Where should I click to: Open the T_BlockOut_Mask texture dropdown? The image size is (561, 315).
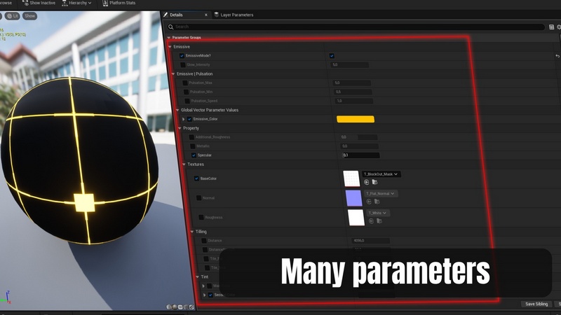coord(381,174)
